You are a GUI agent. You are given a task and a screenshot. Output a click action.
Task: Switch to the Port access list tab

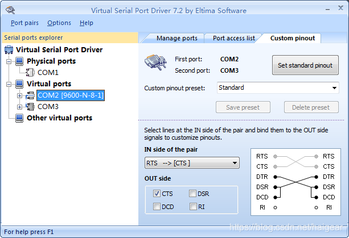coord(233,38)
